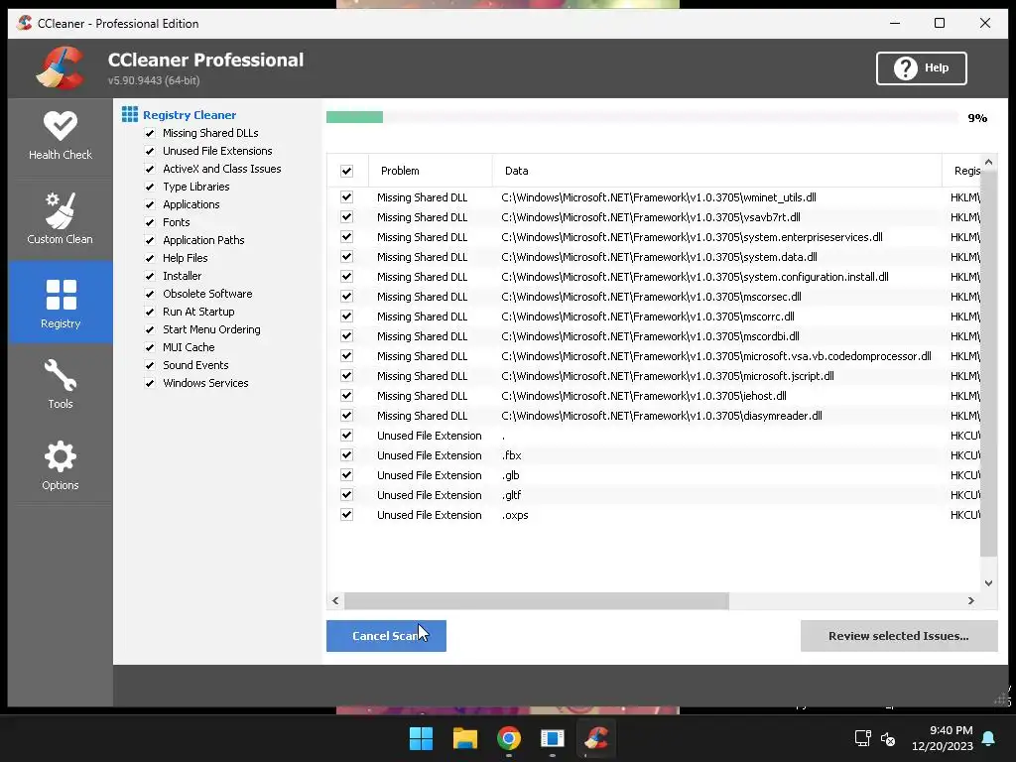Open the Options gear section
The width and height of the screenshot is (1016, 762).
[x=61, y=465]
